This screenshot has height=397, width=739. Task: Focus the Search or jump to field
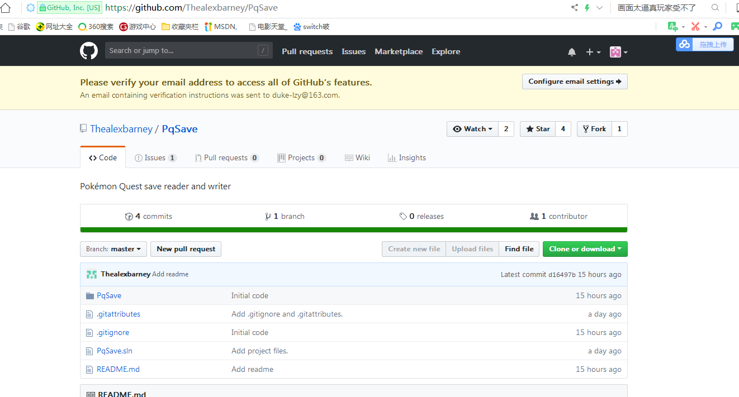[x=189, y=50]
